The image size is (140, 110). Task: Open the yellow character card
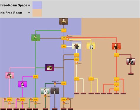pyautogui.click(x=91, y=46)
